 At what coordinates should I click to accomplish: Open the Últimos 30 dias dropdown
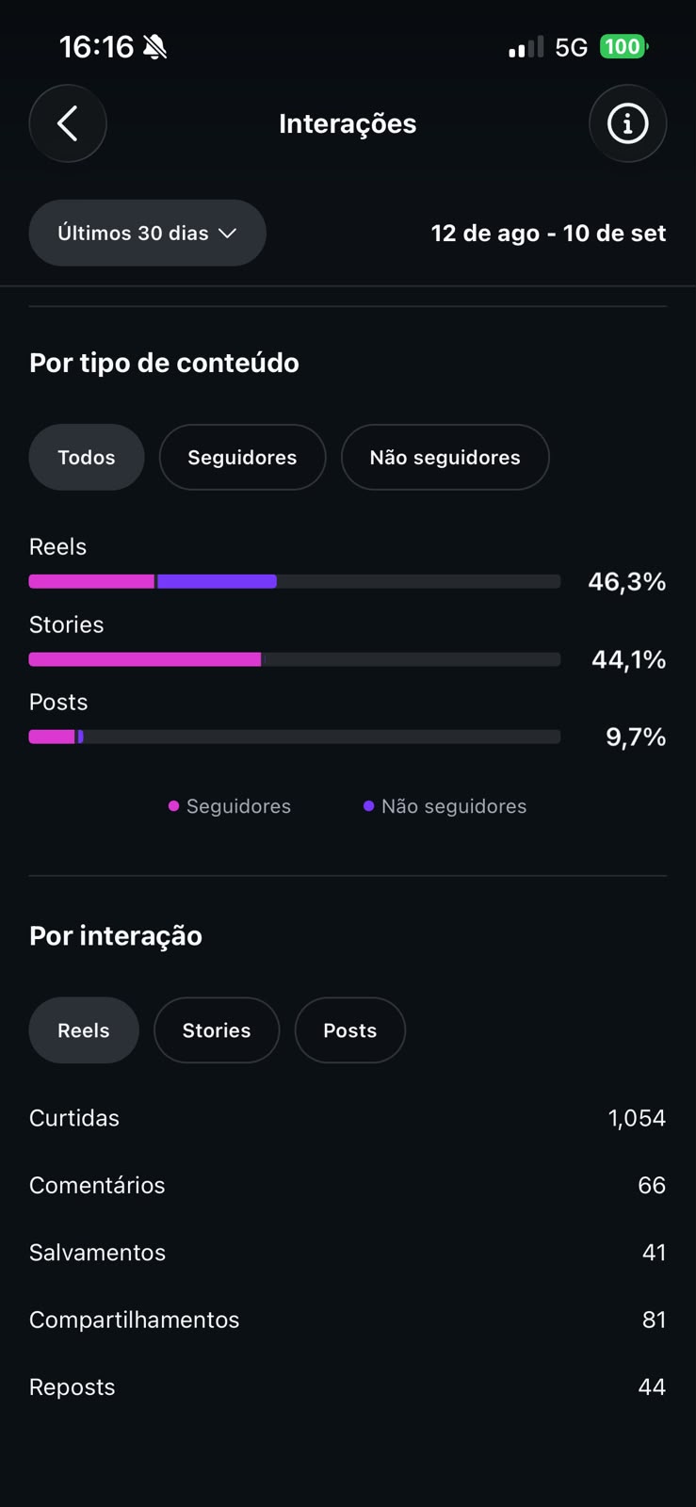pyautogui.click(x=148, y=233)
